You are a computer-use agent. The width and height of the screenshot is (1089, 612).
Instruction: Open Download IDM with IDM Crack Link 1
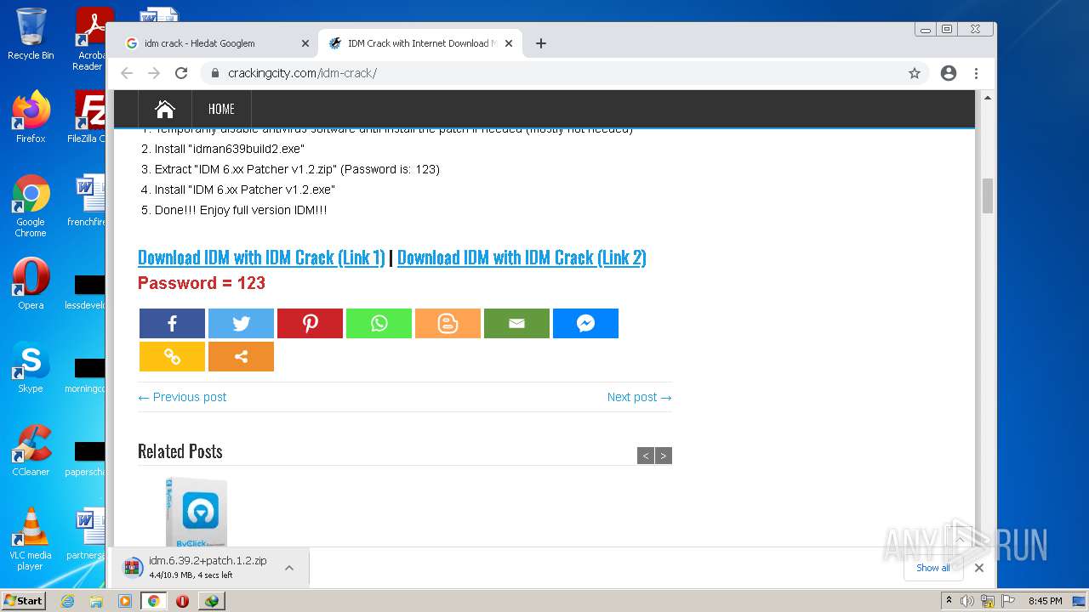(261, 258)
